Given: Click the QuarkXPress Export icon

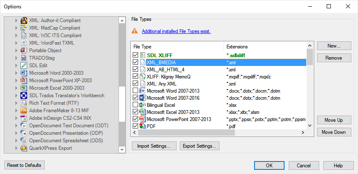Looking at the screenshot, I should click(24, 148).
